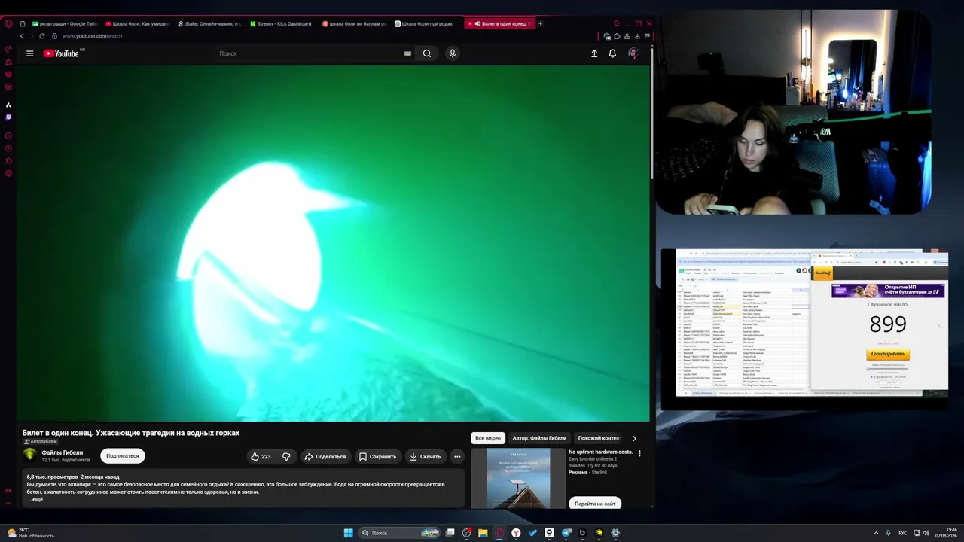Reload the YouTube page

pyautogui.click(x=41, y=36)
